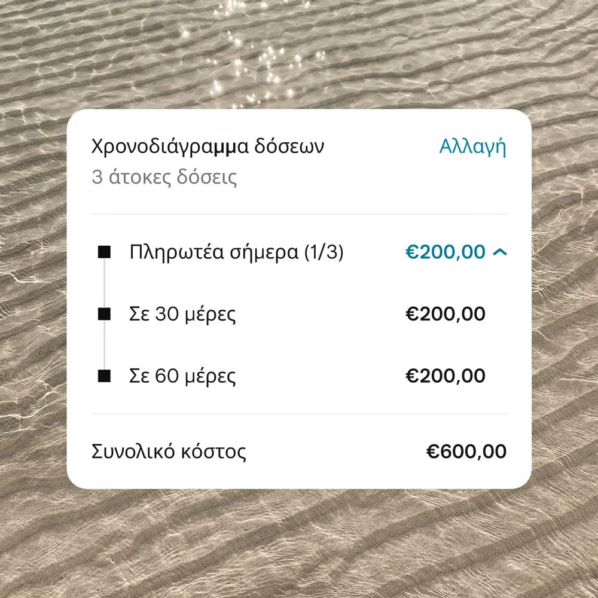The width and height of the screenshot is (598, 598).
Task: Click the timeline line between second and third markers
Action: coord(105,345)
